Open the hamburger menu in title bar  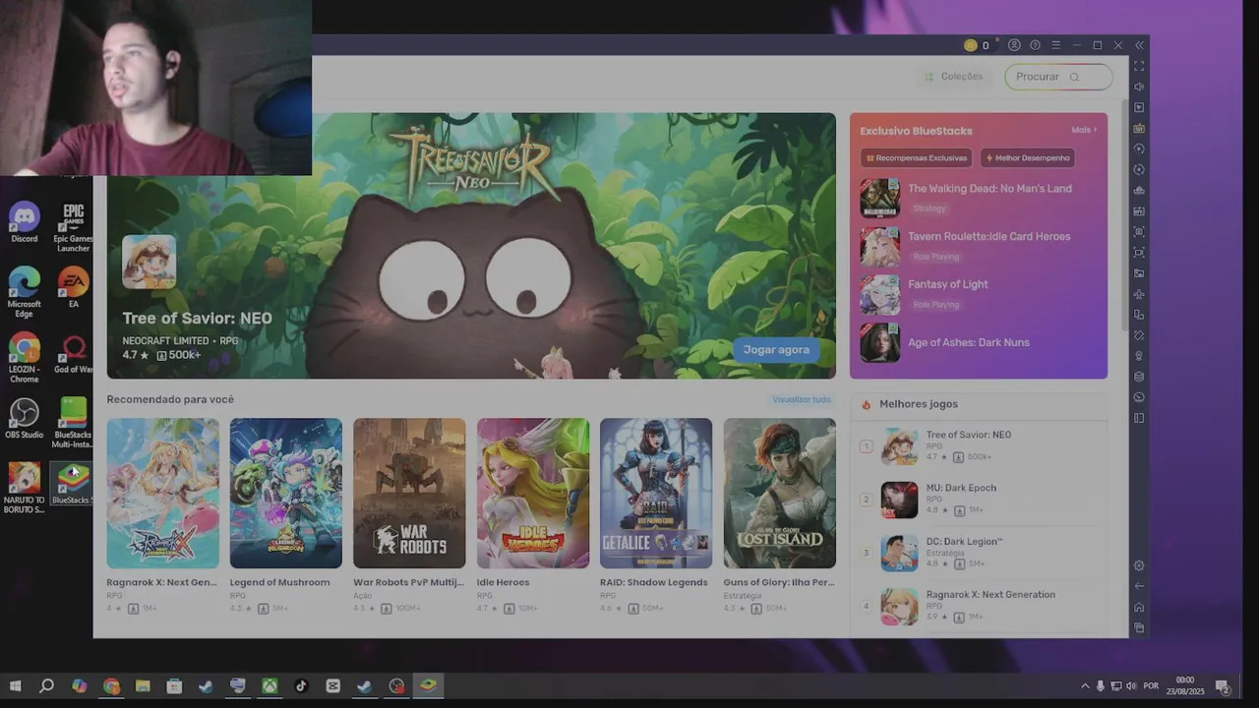click(1055, 45)
